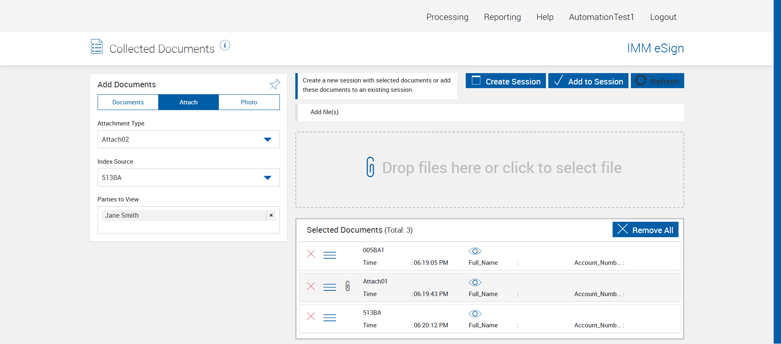
Task: Preview the Attach01 document via eye icon
Action: [x=475, y=282]
